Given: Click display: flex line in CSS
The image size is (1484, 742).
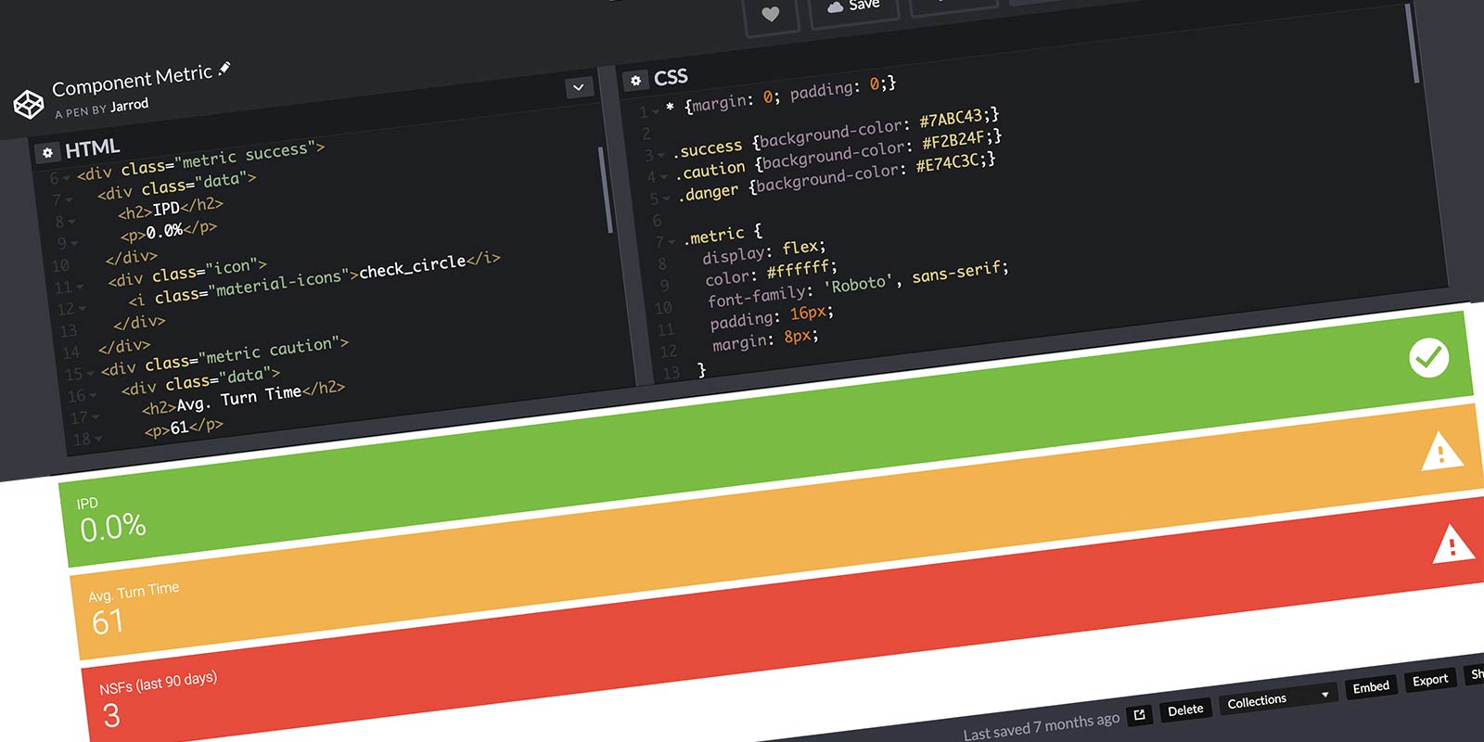Looking at the screenshot, I should pos(763,250).
